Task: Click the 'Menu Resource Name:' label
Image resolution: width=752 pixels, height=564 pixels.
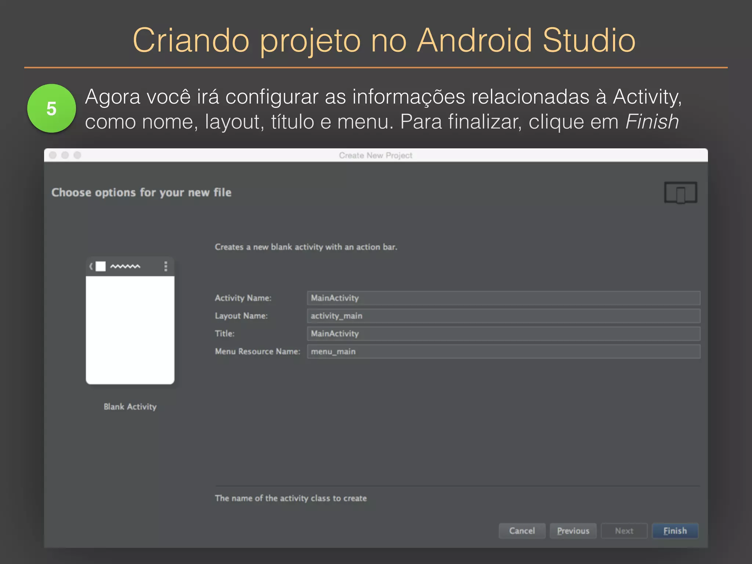Action: (x=257, y=351)
